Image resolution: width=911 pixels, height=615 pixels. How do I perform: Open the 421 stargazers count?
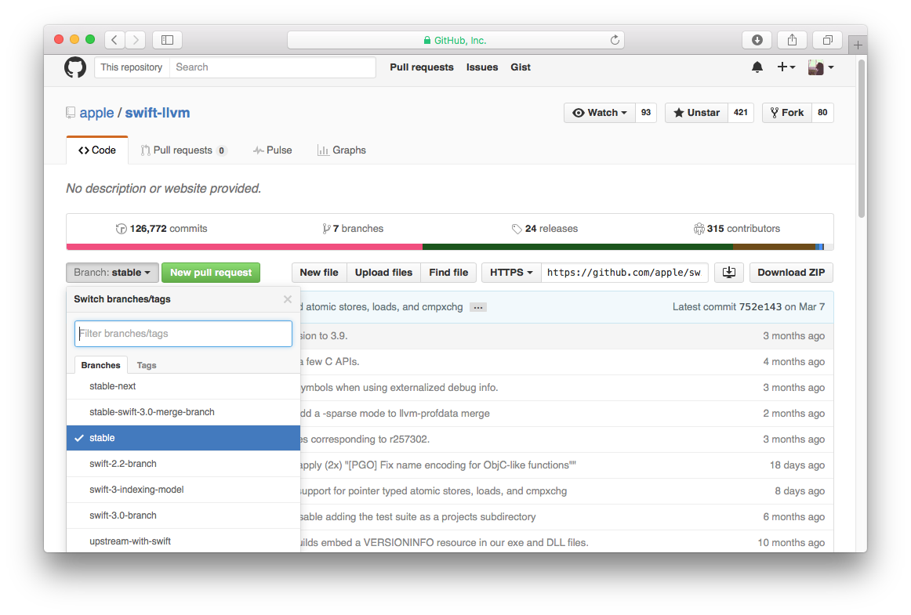(x=741, y=113)
